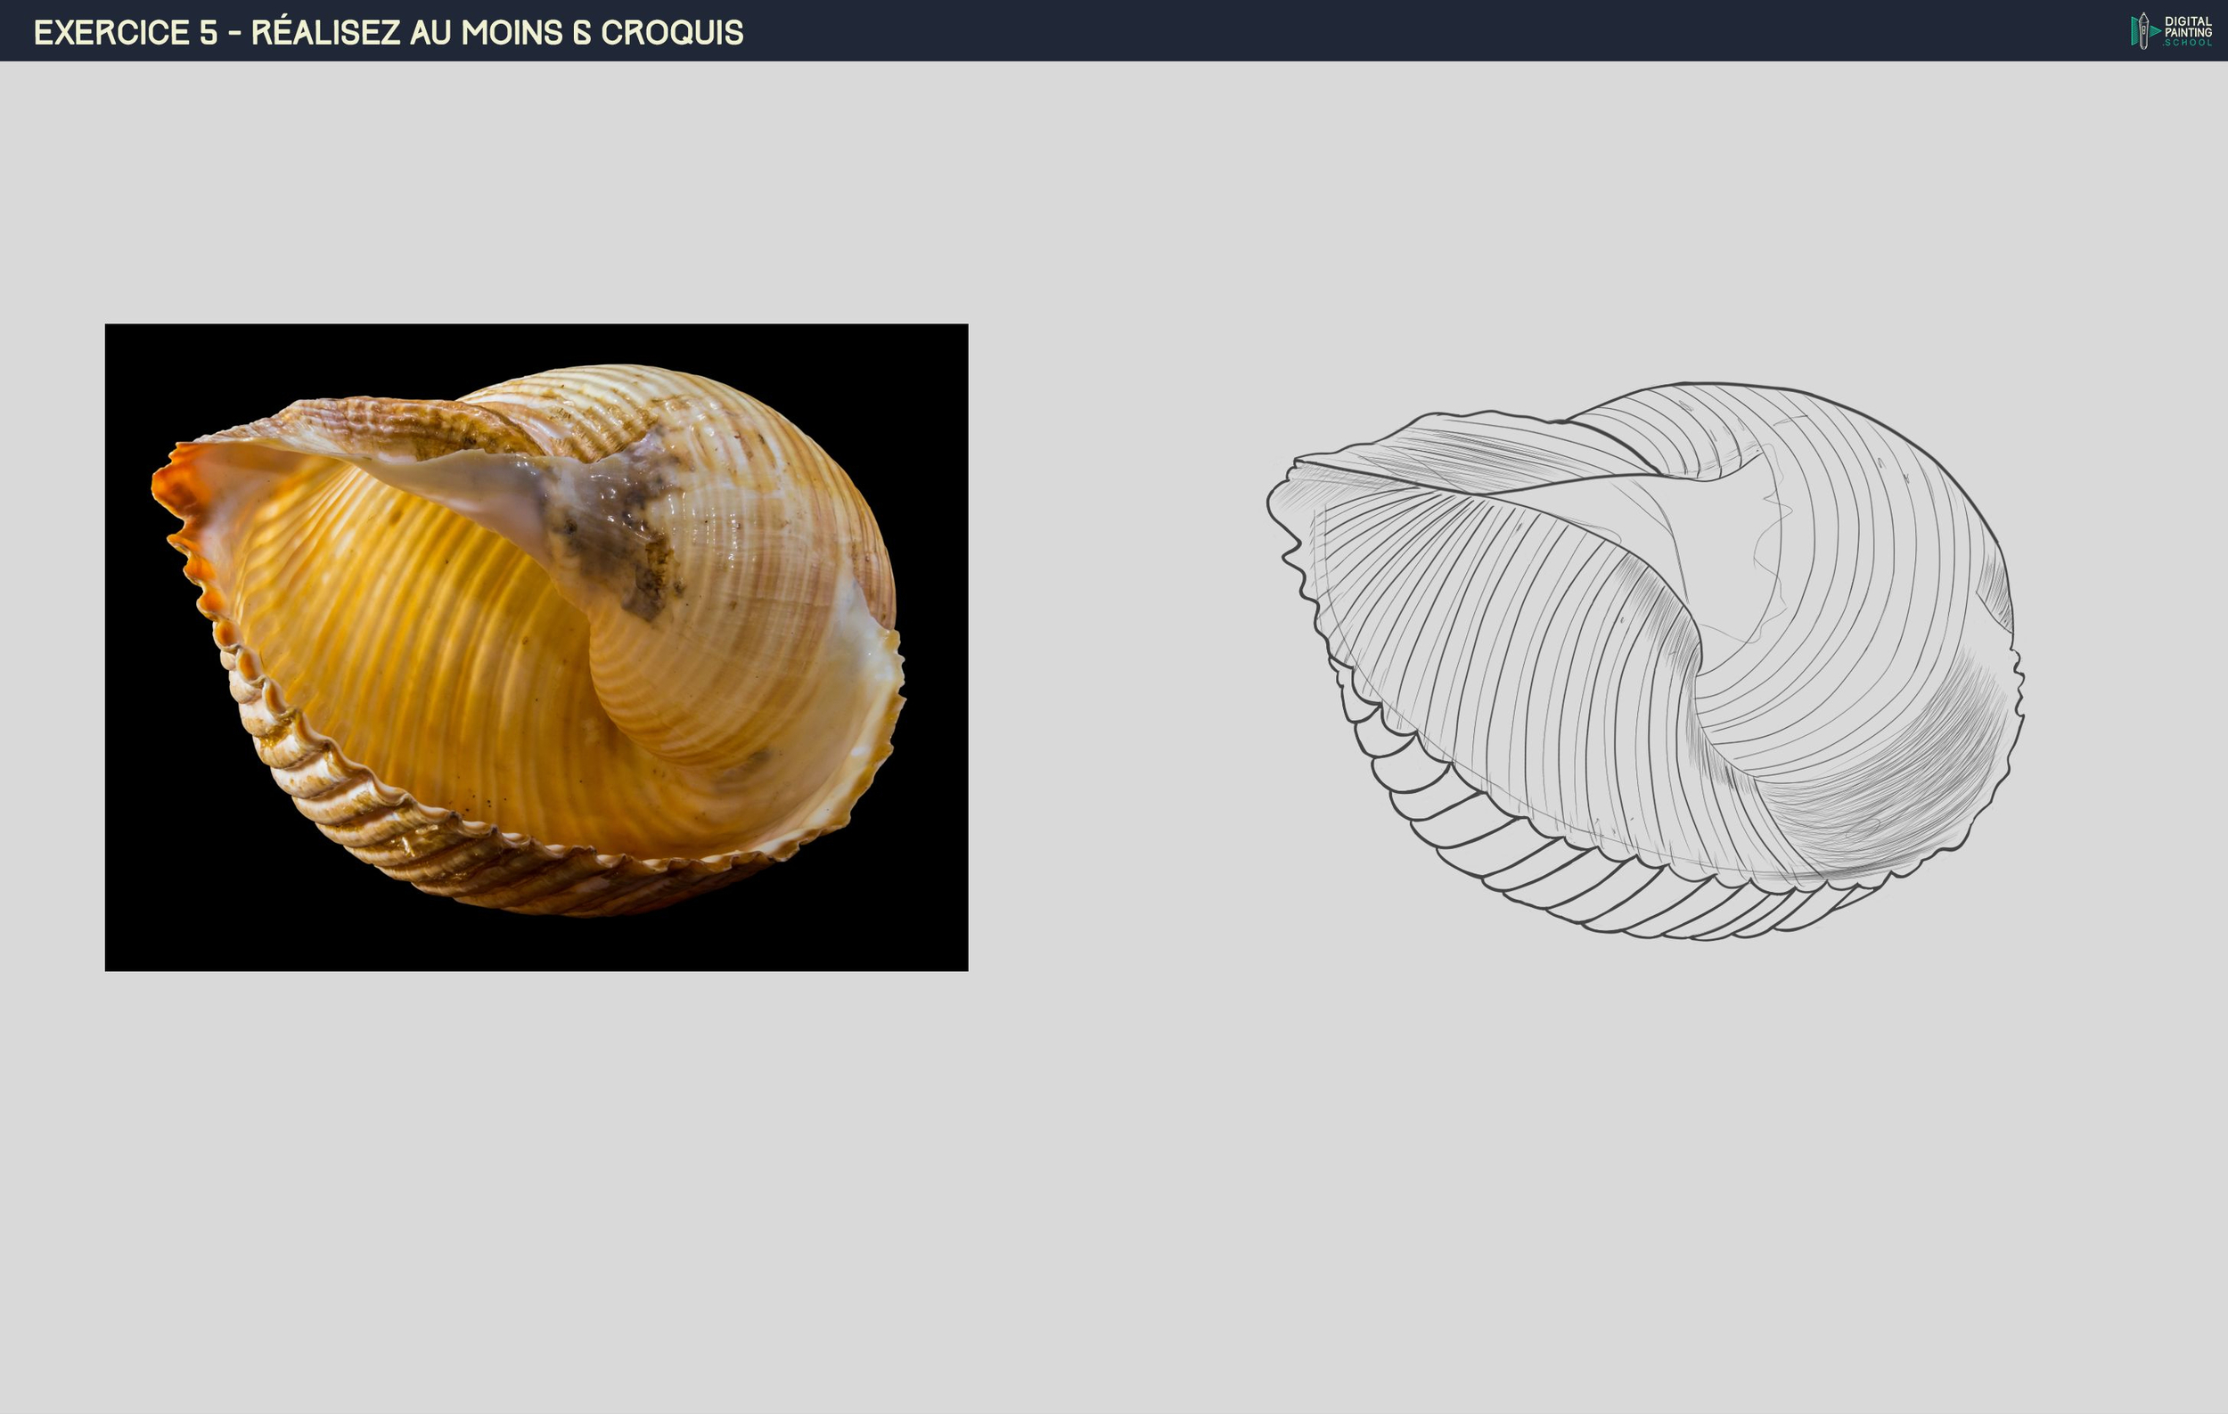The height and width of the screenshot is (1414, 2228).
Task: Click the dark navy header bar's empty middle
Action: click(1388, 30)
